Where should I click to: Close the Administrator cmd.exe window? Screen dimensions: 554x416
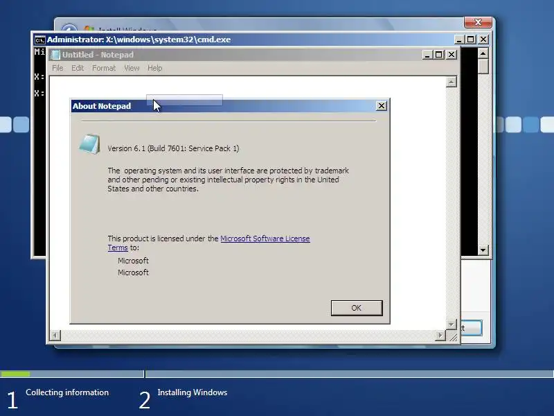483,40
